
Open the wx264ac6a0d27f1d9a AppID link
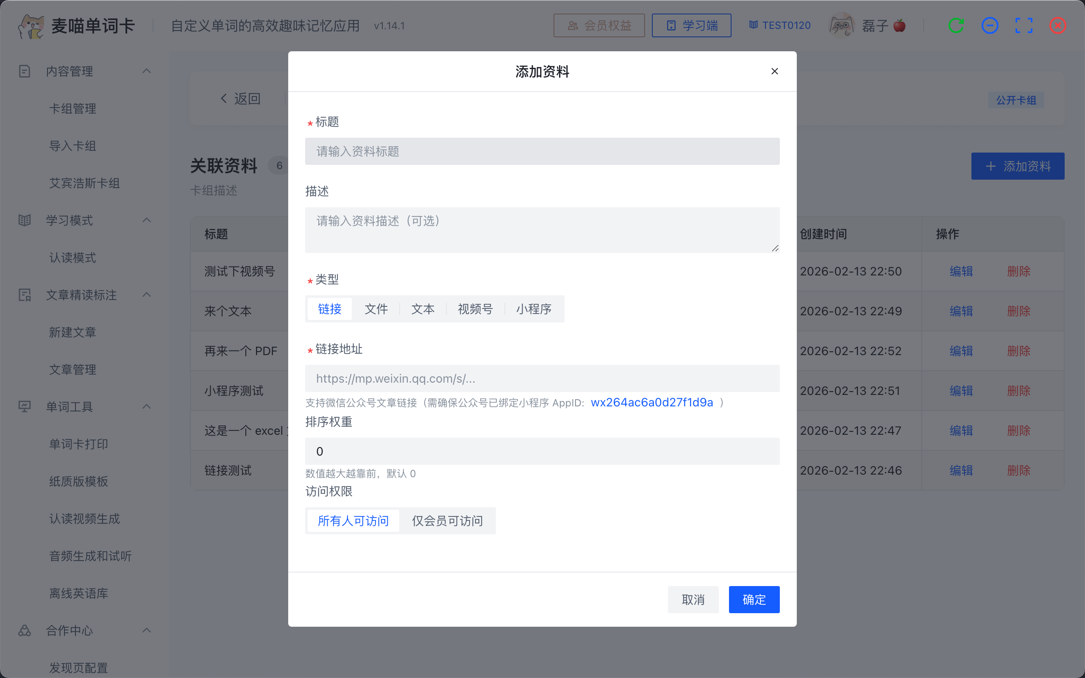tap(652, 402)
